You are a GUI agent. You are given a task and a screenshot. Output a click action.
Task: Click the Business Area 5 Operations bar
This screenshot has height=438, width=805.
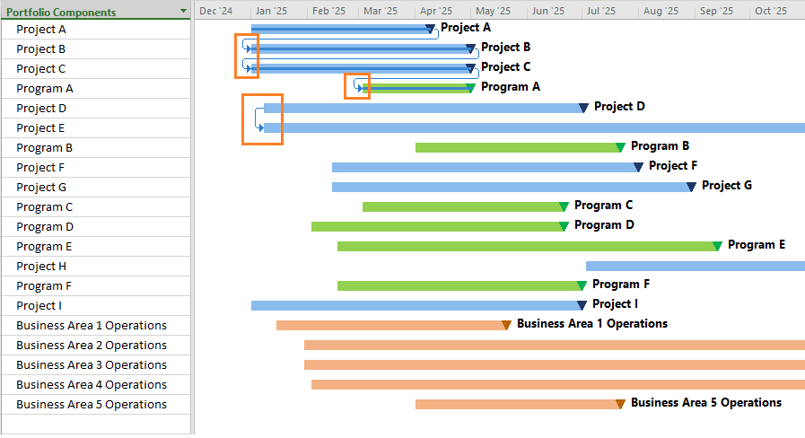point(516,405)
